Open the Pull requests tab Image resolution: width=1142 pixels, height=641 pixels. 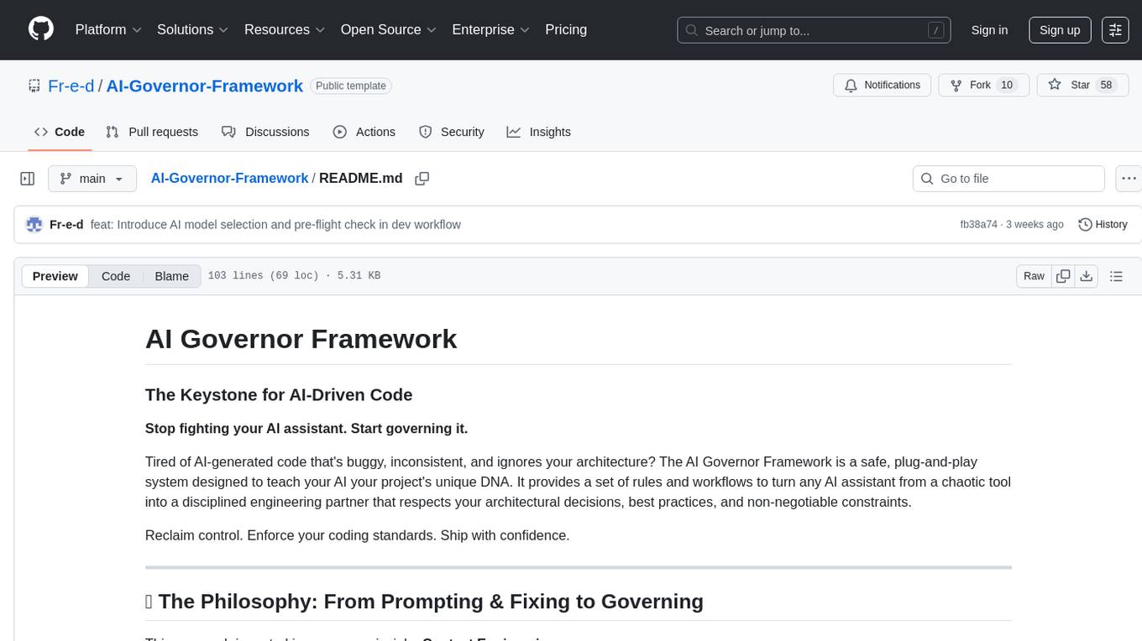click(x=152, y=132)
